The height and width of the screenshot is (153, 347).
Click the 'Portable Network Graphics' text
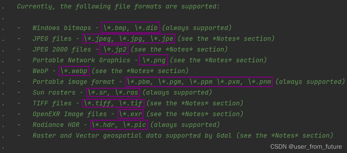pos(81,60)
